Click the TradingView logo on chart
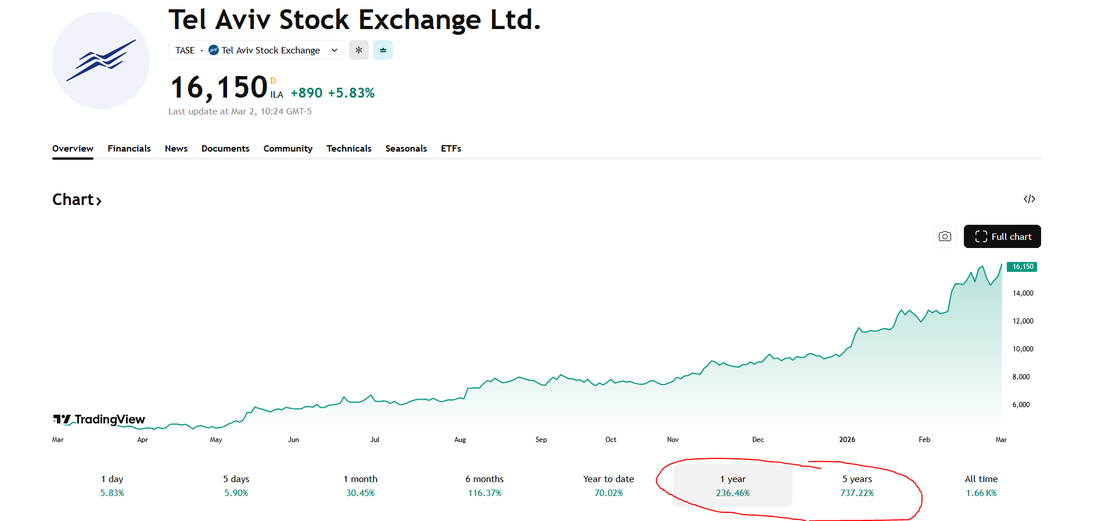The width and height of the screenshot is (1098, 521). [x=99, y=419]
